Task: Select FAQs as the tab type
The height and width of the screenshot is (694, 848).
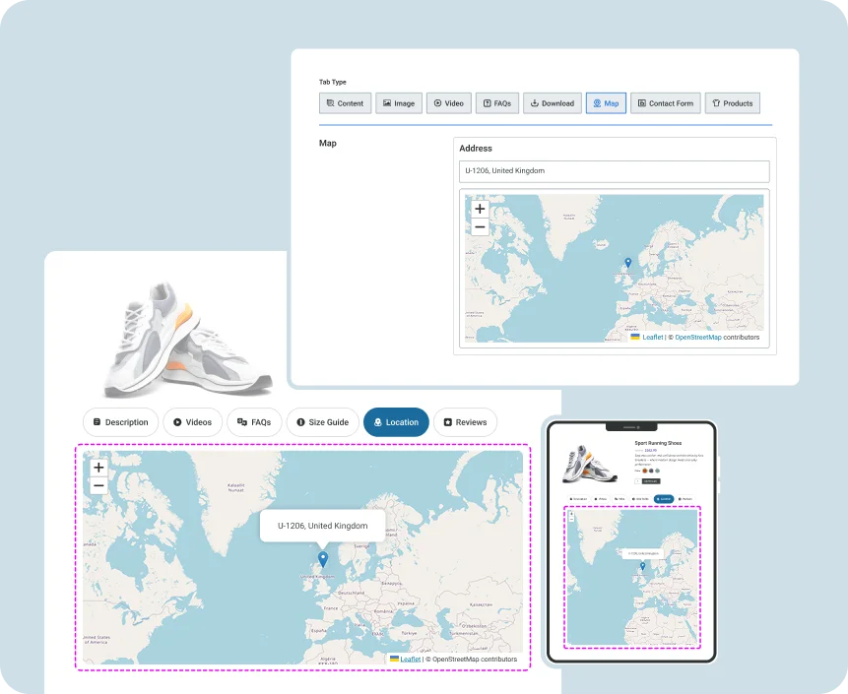Action: point(497,103)
